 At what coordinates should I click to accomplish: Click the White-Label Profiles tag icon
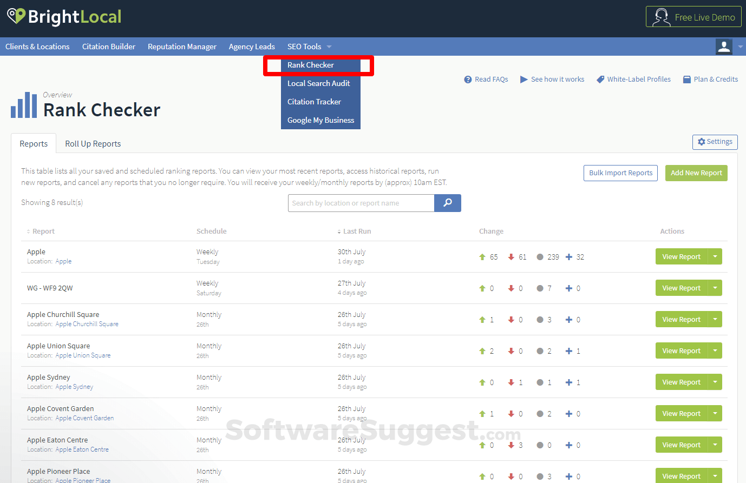[x=600, y=79]
